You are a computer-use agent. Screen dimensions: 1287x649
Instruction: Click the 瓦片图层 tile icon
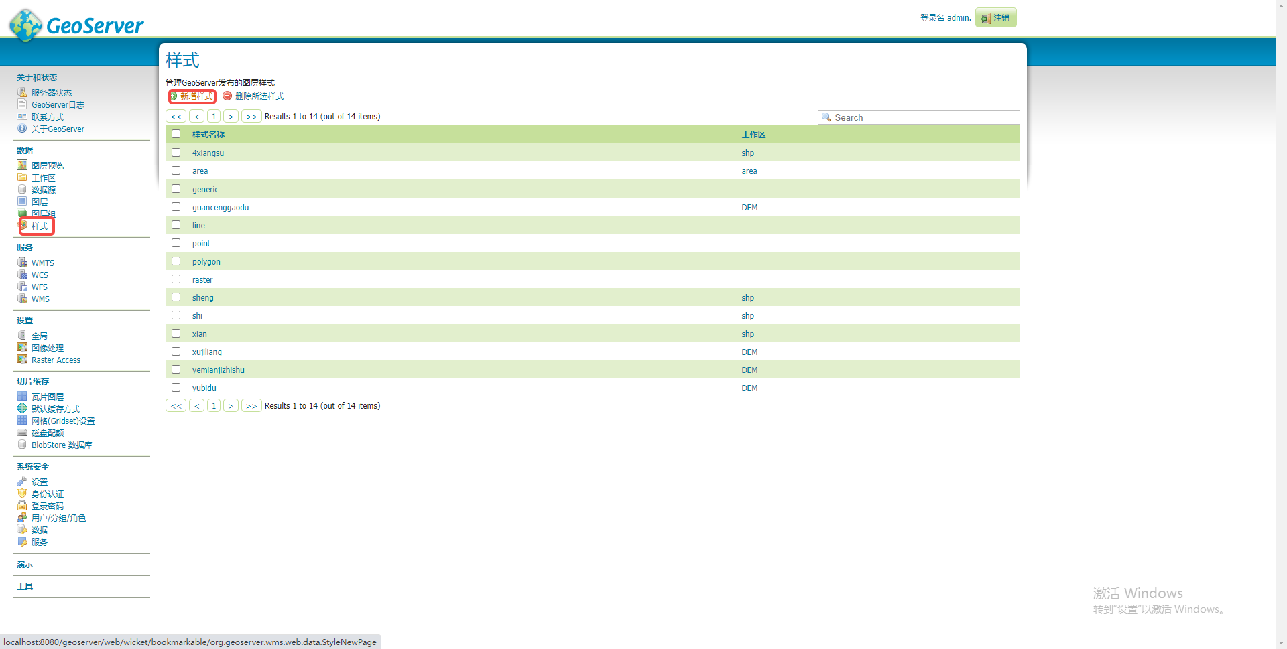22,396
